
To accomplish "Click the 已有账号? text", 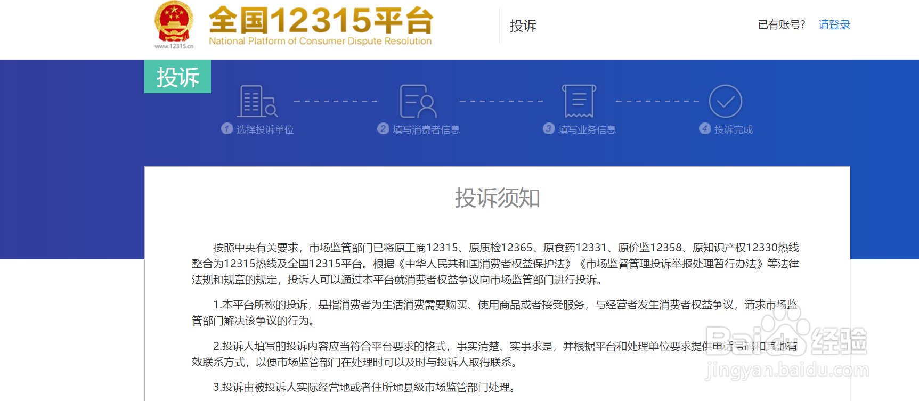I will tap(782, 25).
